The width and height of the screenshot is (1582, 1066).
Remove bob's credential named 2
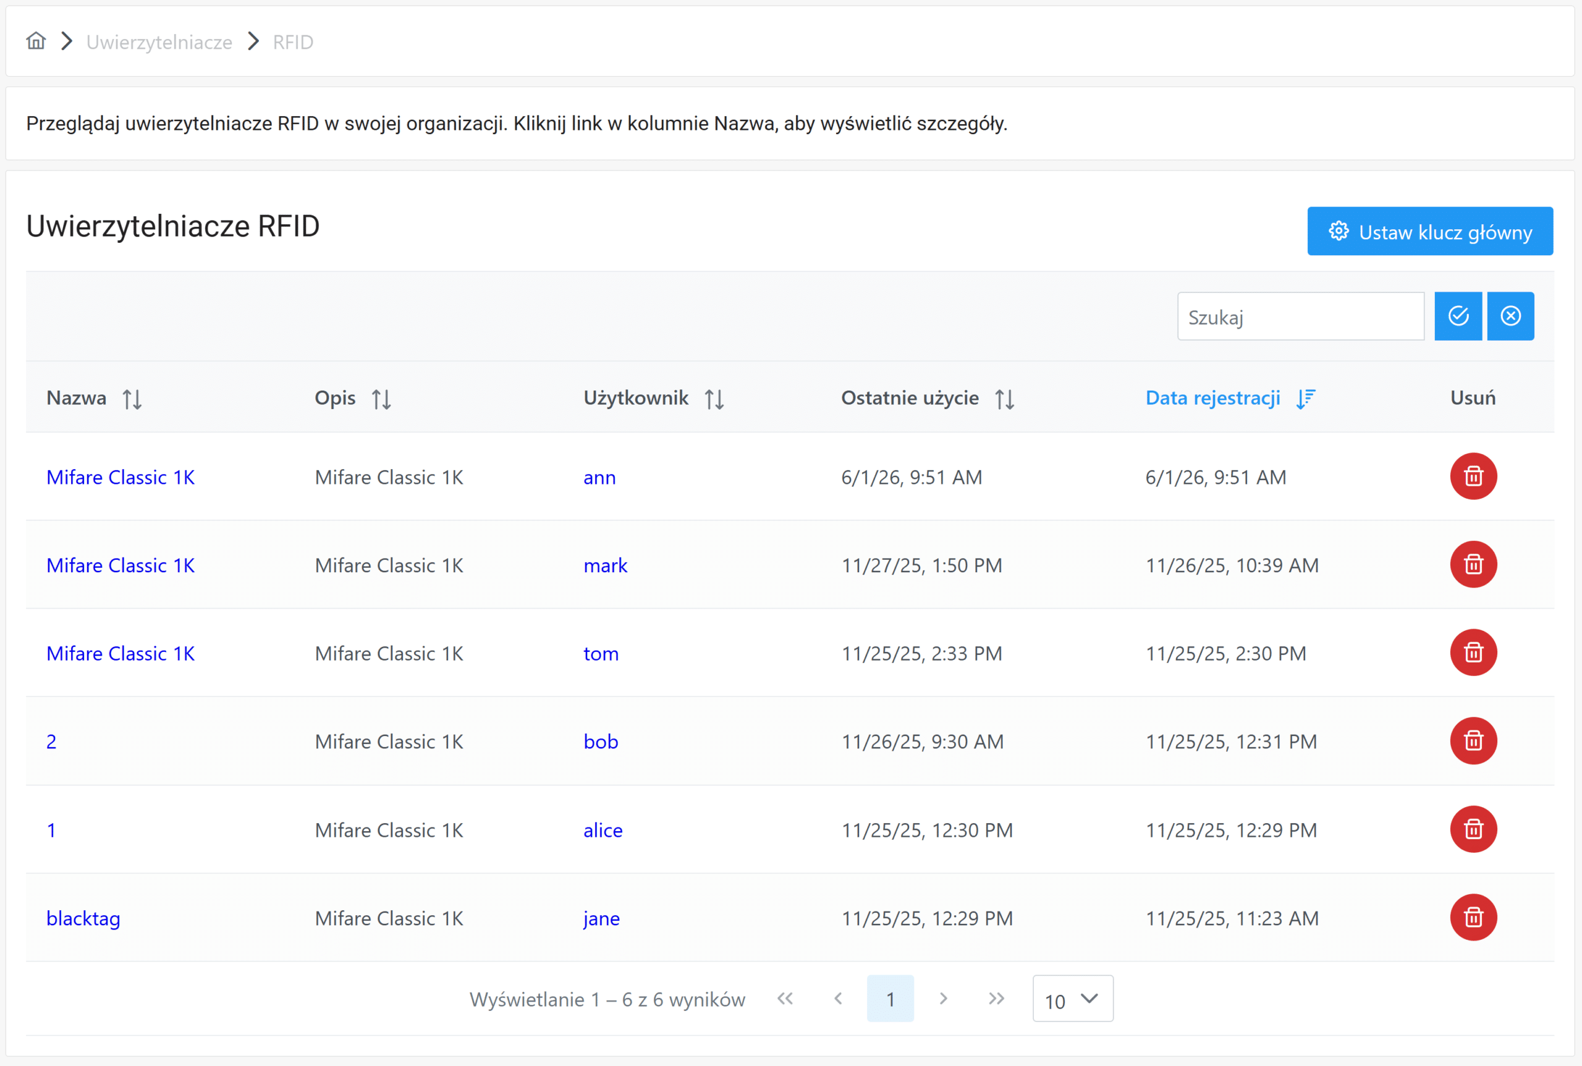pyautogui.click(x=1473, y=740)
